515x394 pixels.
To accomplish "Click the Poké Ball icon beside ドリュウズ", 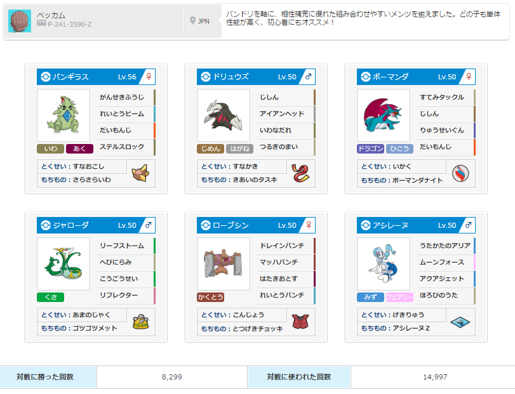I will tap(206, 77).
